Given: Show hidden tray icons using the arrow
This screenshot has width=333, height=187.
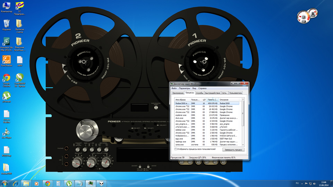Looking at the screenshot, I should (302, 184).
